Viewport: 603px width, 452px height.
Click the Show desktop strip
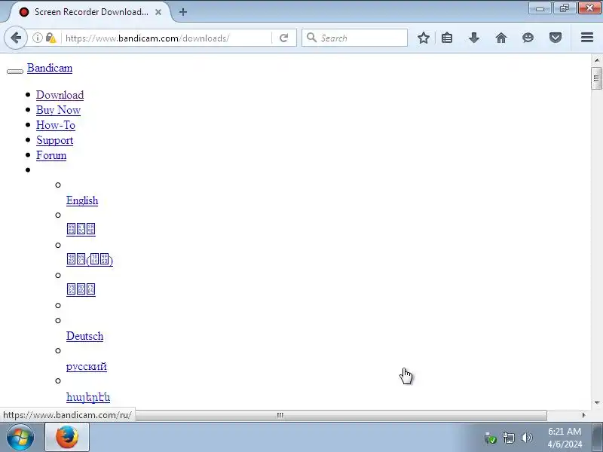click(x=598, y=438)
